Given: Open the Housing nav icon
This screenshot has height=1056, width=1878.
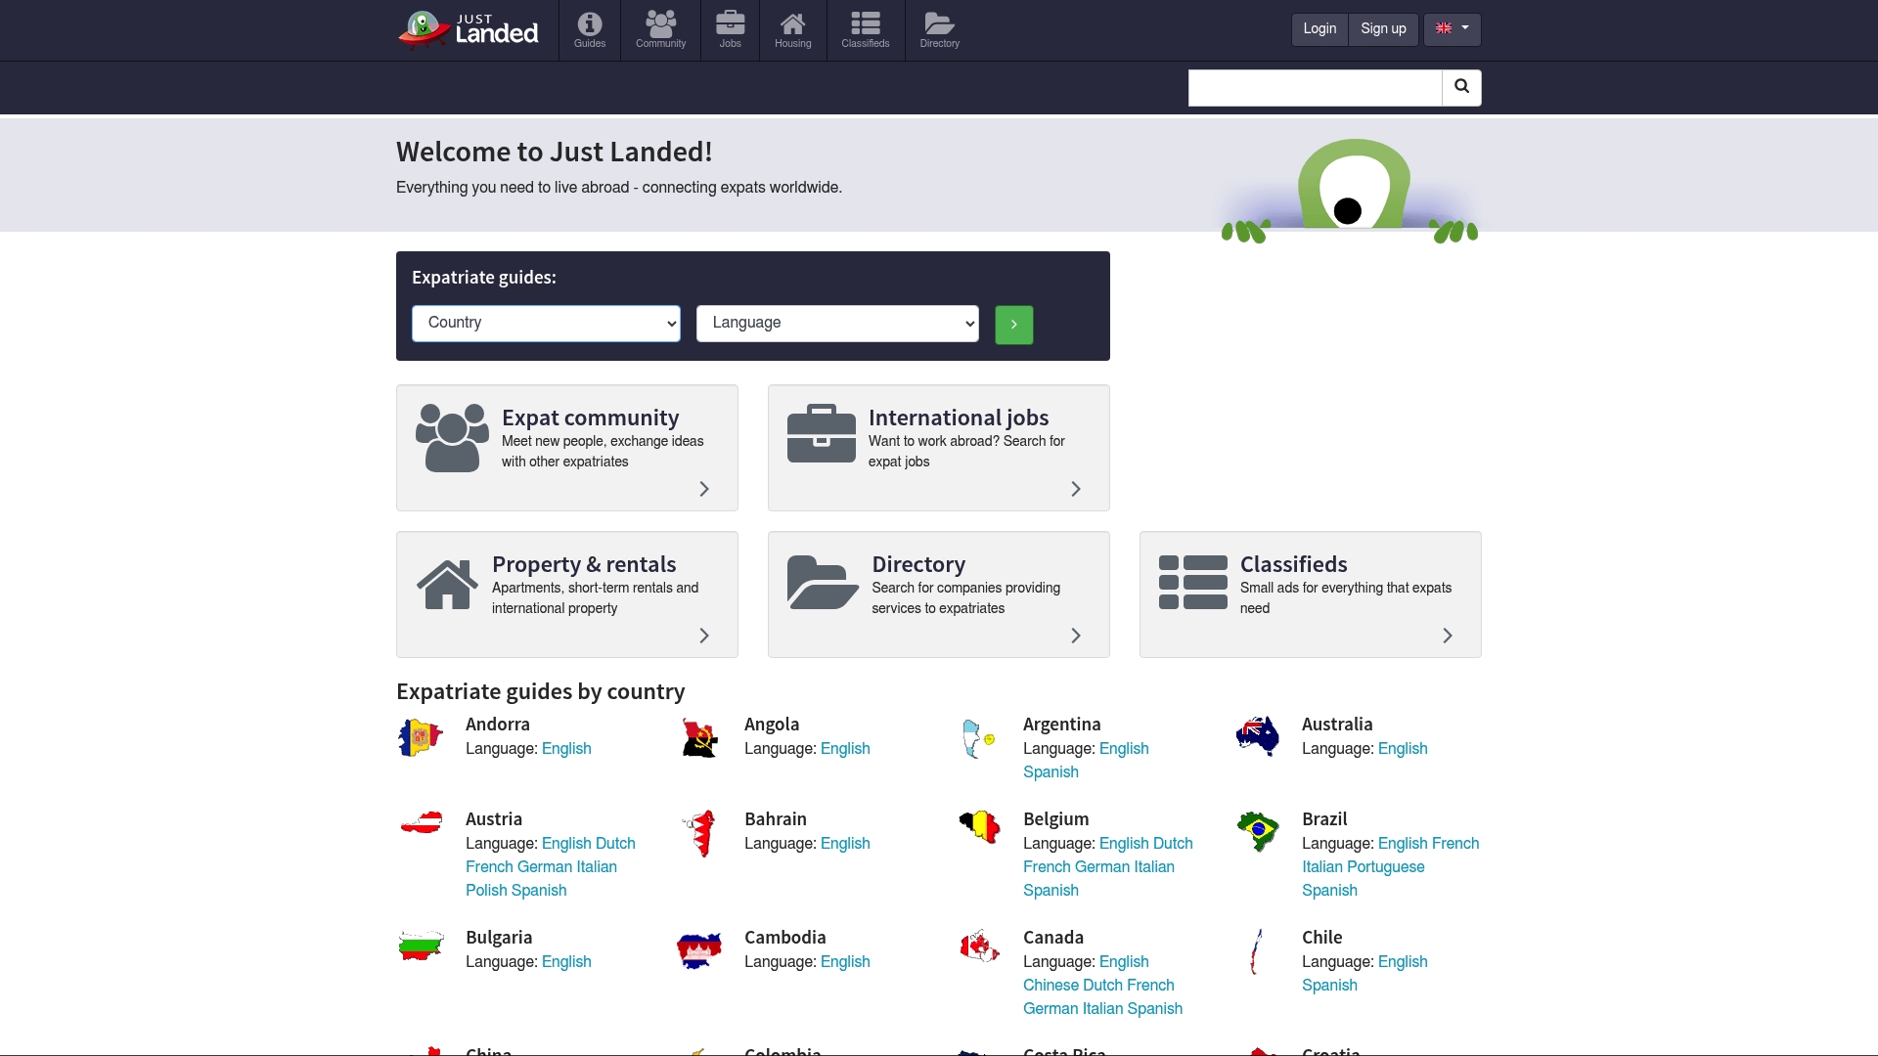Looking at the screenshot, I should pyautogui.click(x=793, y=30).
